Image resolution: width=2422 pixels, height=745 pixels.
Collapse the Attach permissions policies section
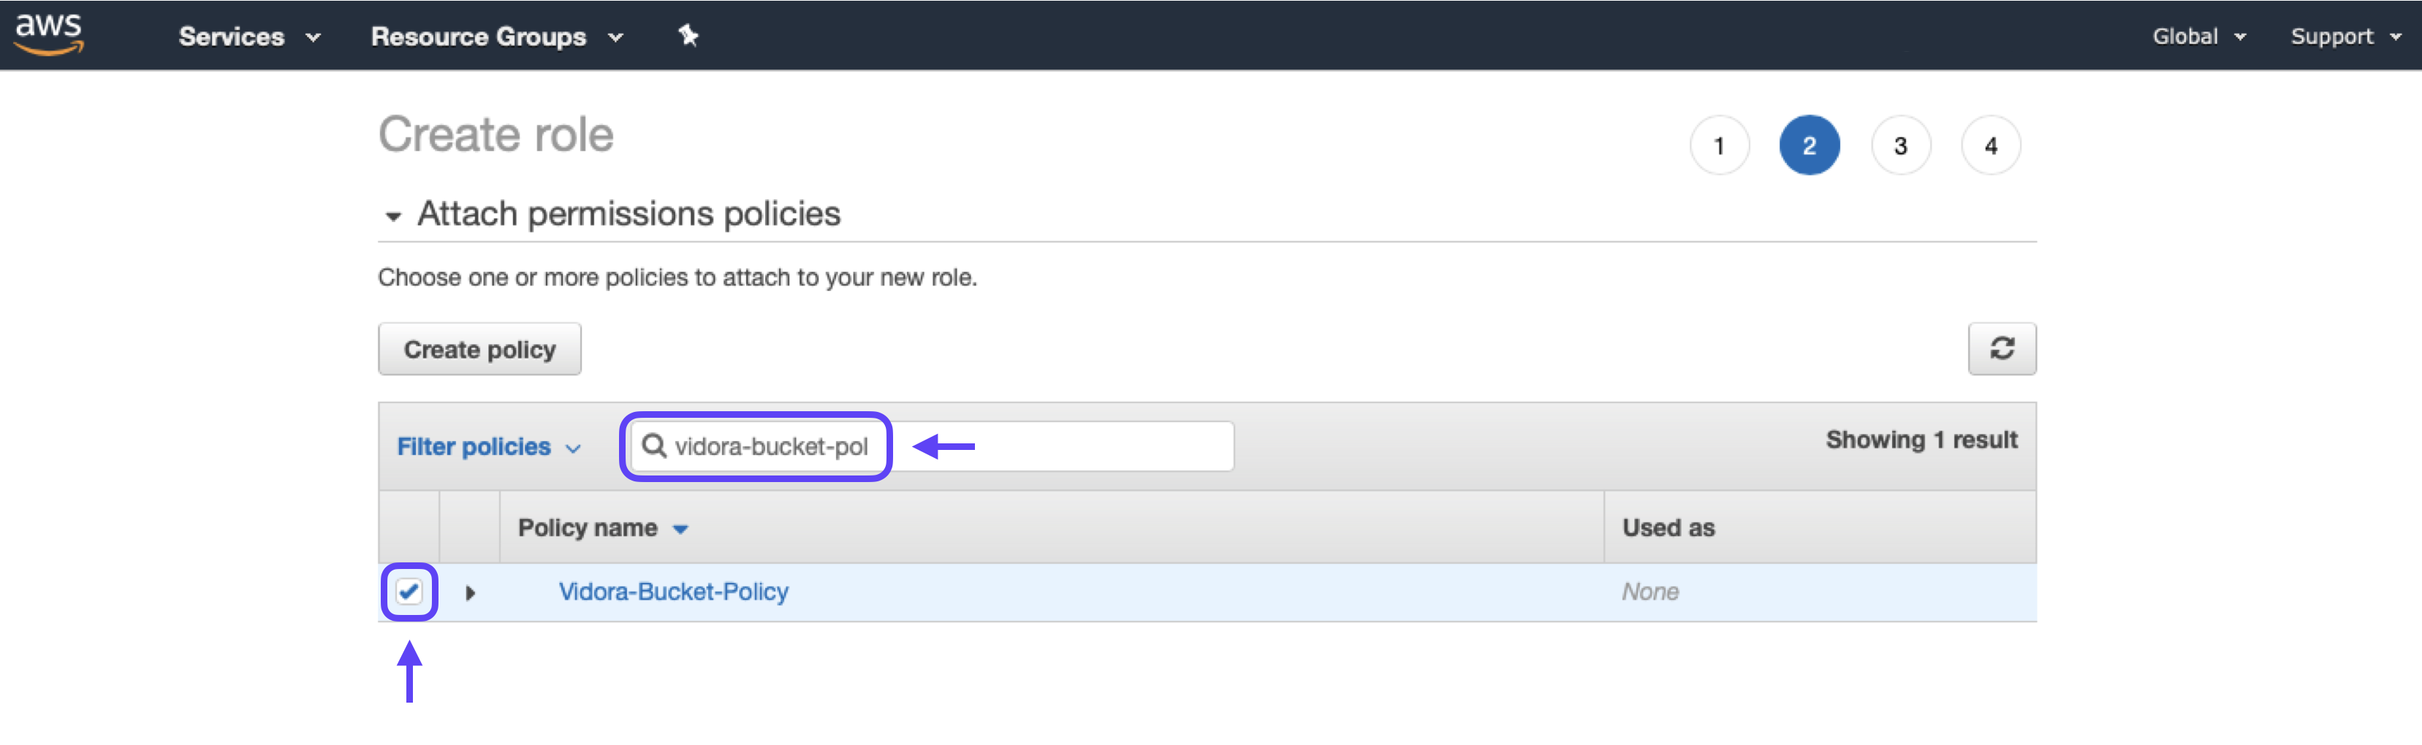pos(393,216)
